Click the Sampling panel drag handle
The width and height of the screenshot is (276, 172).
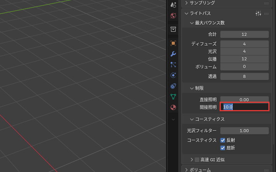click(266, 3)
